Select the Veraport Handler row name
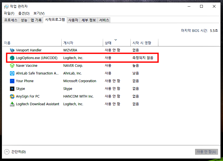This screenshot has height=161, width=223. [29, 50]
